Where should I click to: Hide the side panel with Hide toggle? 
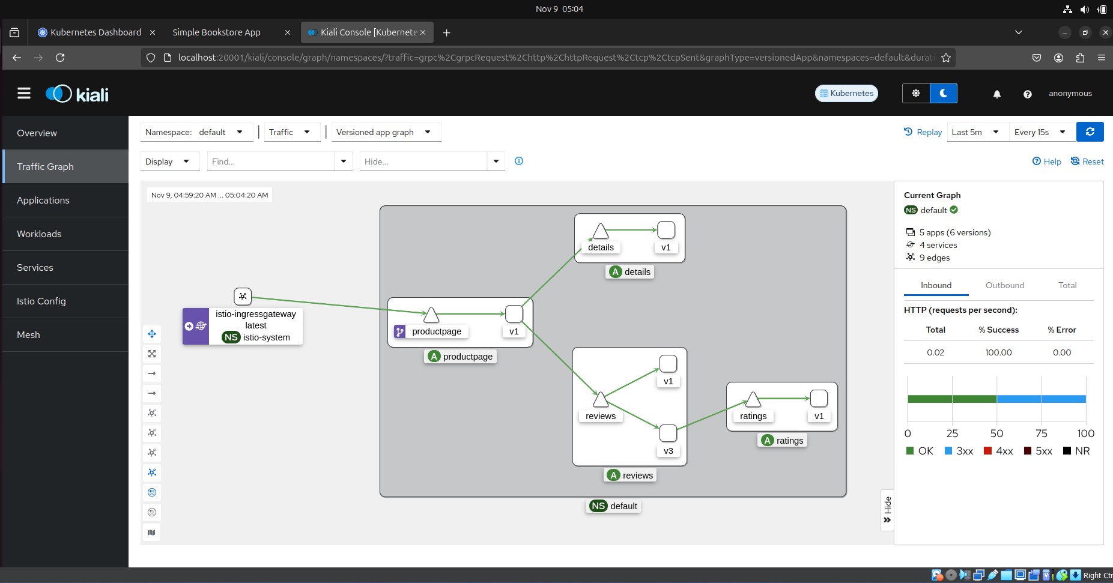point(887,510)
